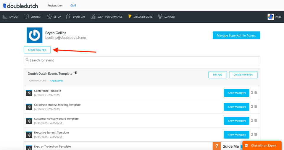
Task: Click Corporate Internal Meeting Template logo
Action: tap(29, 107)
